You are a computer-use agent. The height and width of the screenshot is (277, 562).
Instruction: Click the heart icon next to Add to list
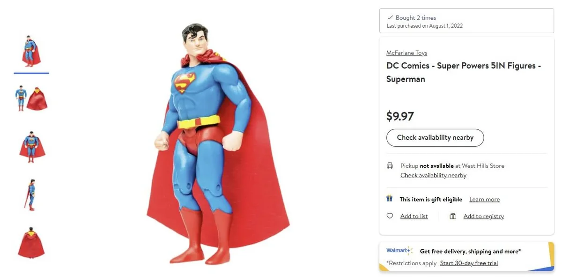click(390, 216)
